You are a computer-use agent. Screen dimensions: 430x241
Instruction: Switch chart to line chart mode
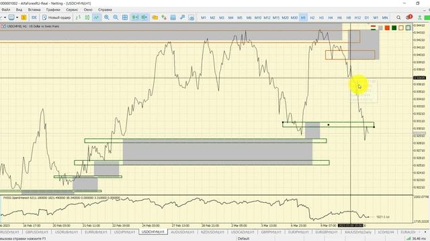click(x=96, y=17)
